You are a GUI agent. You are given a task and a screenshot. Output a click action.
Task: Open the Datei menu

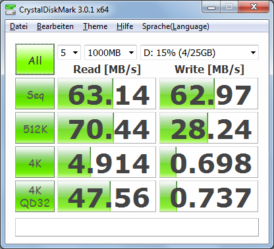click(18, 26)
